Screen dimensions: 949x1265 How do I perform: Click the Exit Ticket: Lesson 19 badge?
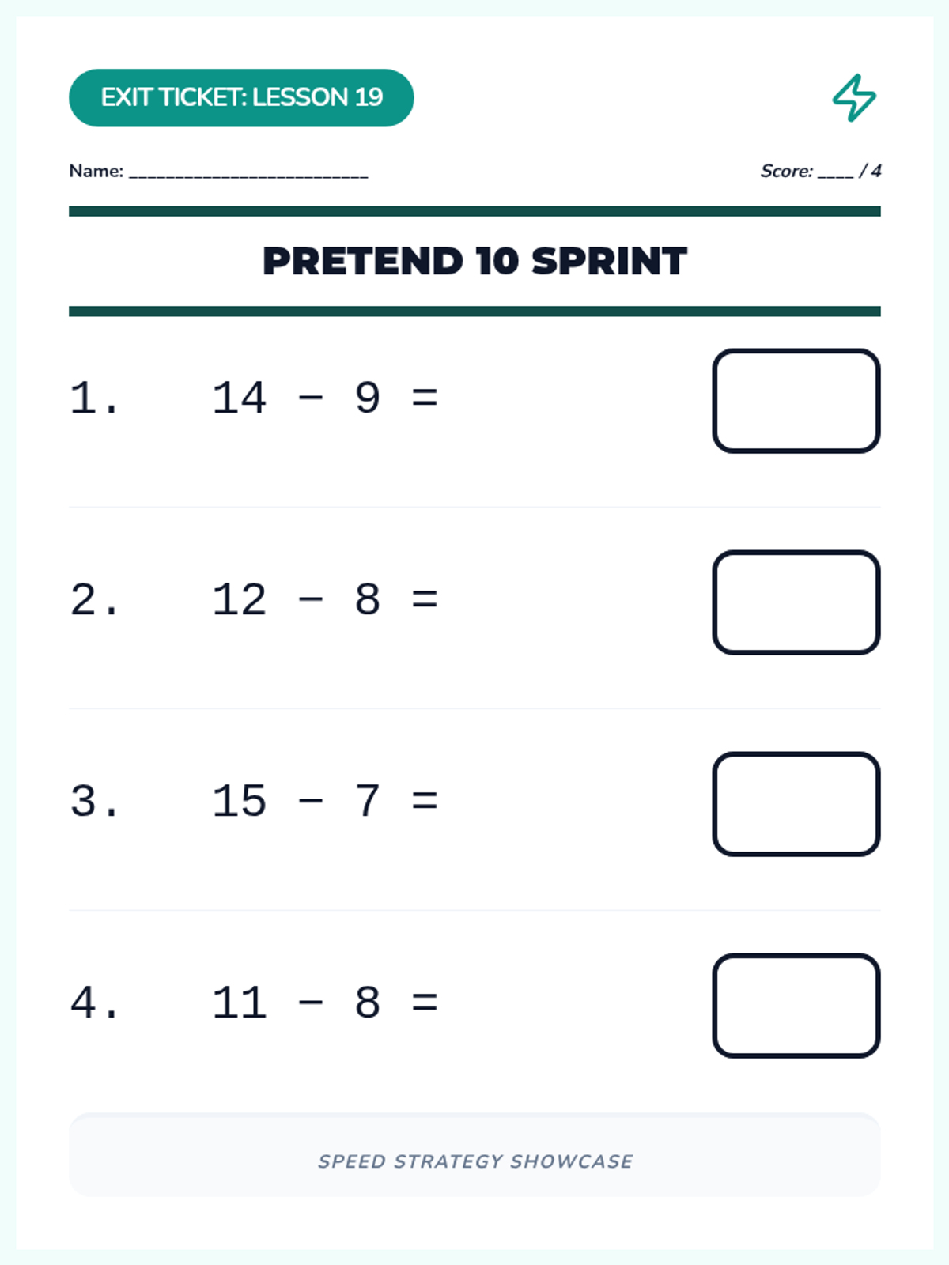click(241, 97)
